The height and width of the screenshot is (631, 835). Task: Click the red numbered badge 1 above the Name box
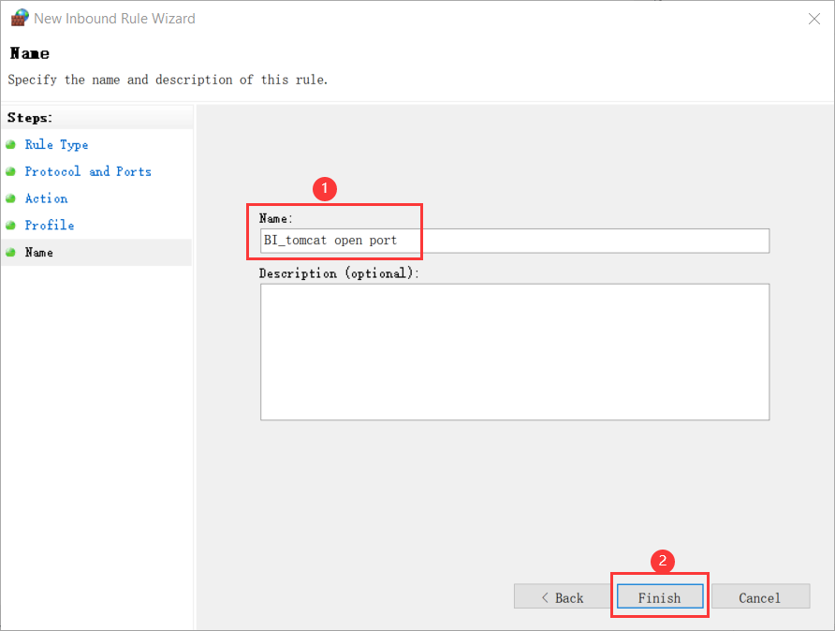click(324, 188)
